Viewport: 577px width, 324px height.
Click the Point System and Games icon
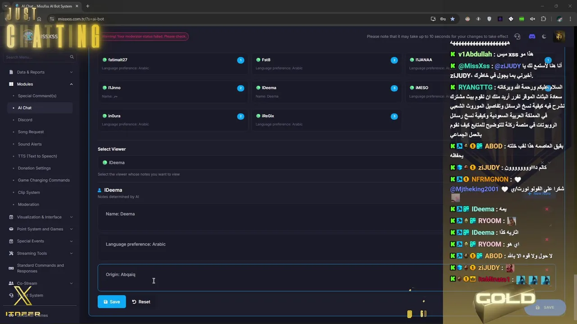click(x=11, y=229)
